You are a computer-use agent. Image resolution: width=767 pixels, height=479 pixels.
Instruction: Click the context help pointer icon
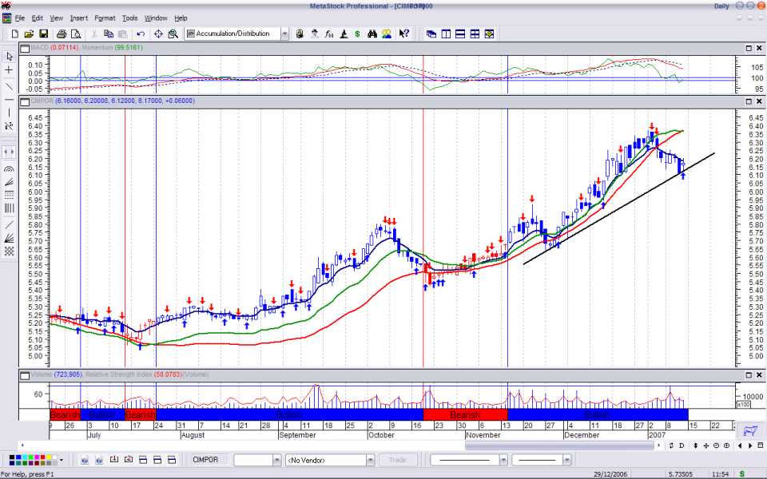point(403,34)
